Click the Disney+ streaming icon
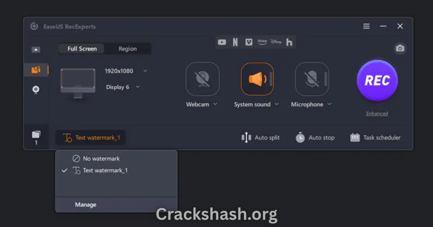 pos(276,42)
